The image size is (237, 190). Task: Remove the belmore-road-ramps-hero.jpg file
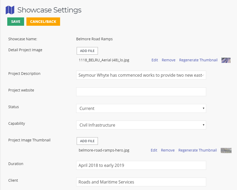pos(168,150)
